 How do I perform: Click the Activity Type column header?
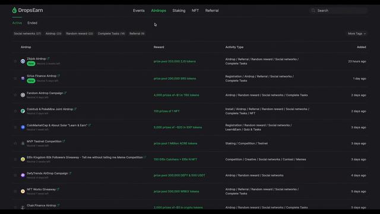[235, 47]
